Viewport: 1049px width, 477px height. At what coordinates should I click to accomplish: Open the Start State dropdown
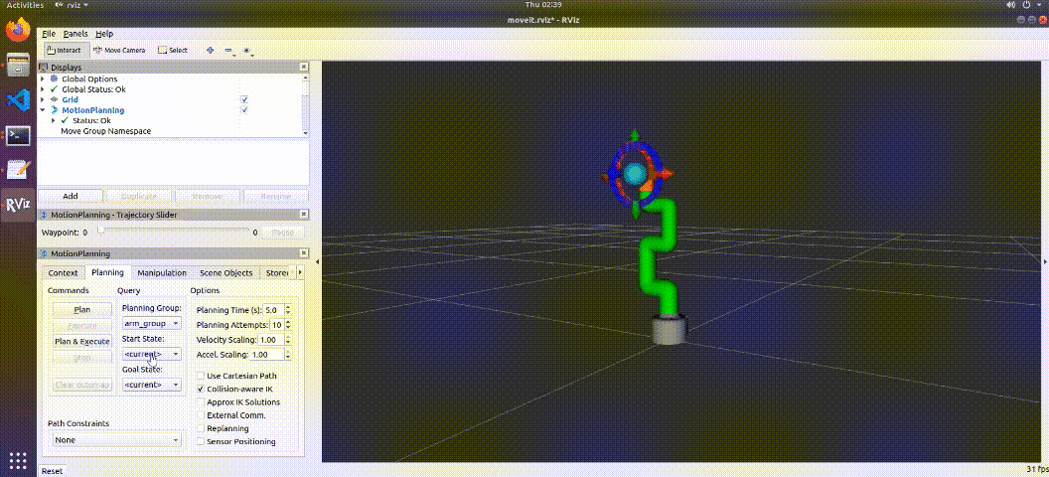(152, 354)
